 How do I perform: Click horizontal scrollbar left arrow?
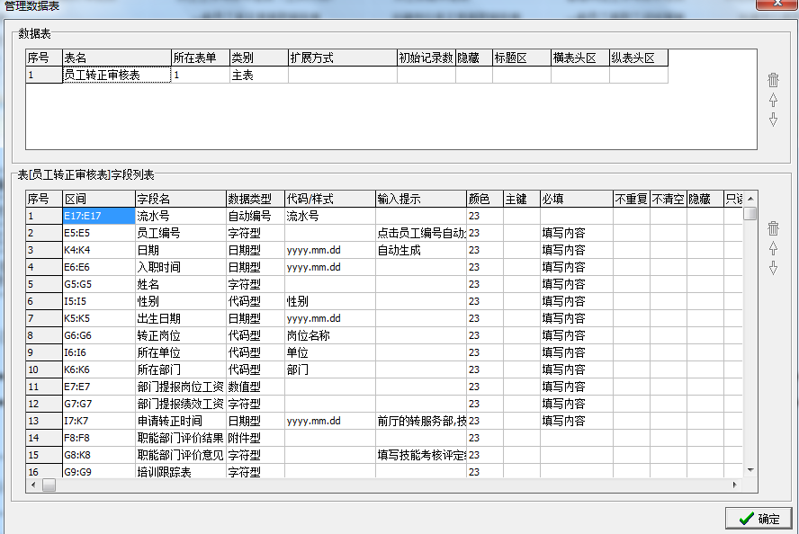point(33,485)
